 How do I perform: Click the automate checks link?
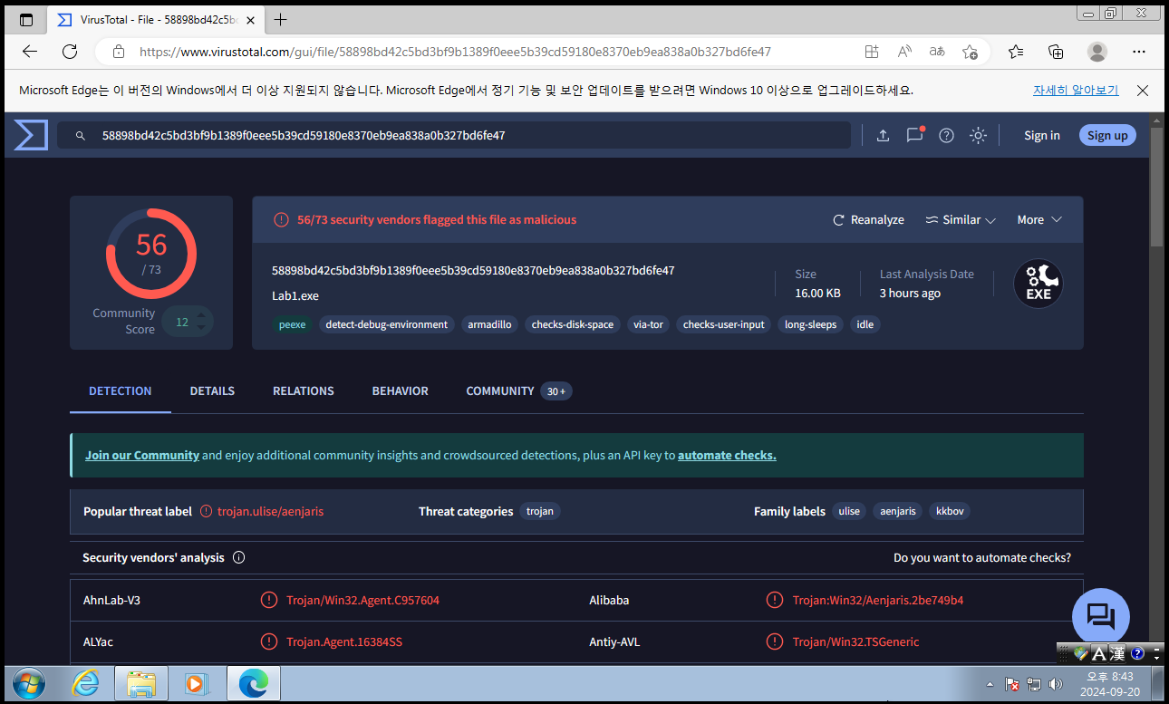(727, 455)
